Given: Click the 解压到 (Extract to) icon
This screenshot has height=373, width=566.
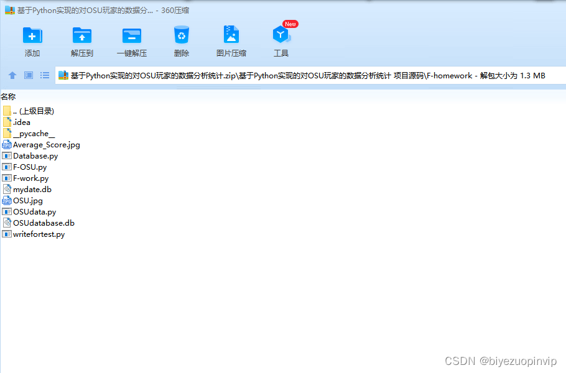Looking at the screenshot, I should tap(82, 35).
